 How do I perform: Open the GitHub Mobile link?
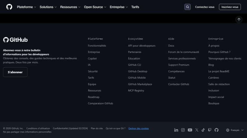(137, 78)
